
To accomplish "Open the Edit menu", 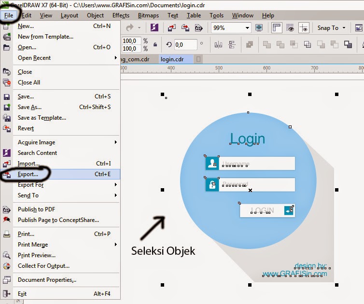I will tap(26, 15).
